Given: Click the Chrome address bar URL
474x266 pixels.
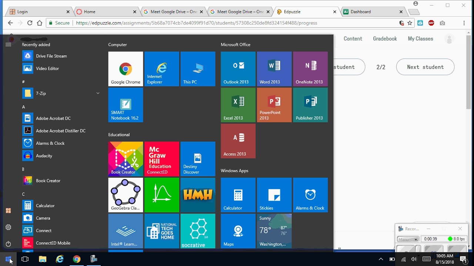Looking at the screenshot, I should click(x=196, y=23).
